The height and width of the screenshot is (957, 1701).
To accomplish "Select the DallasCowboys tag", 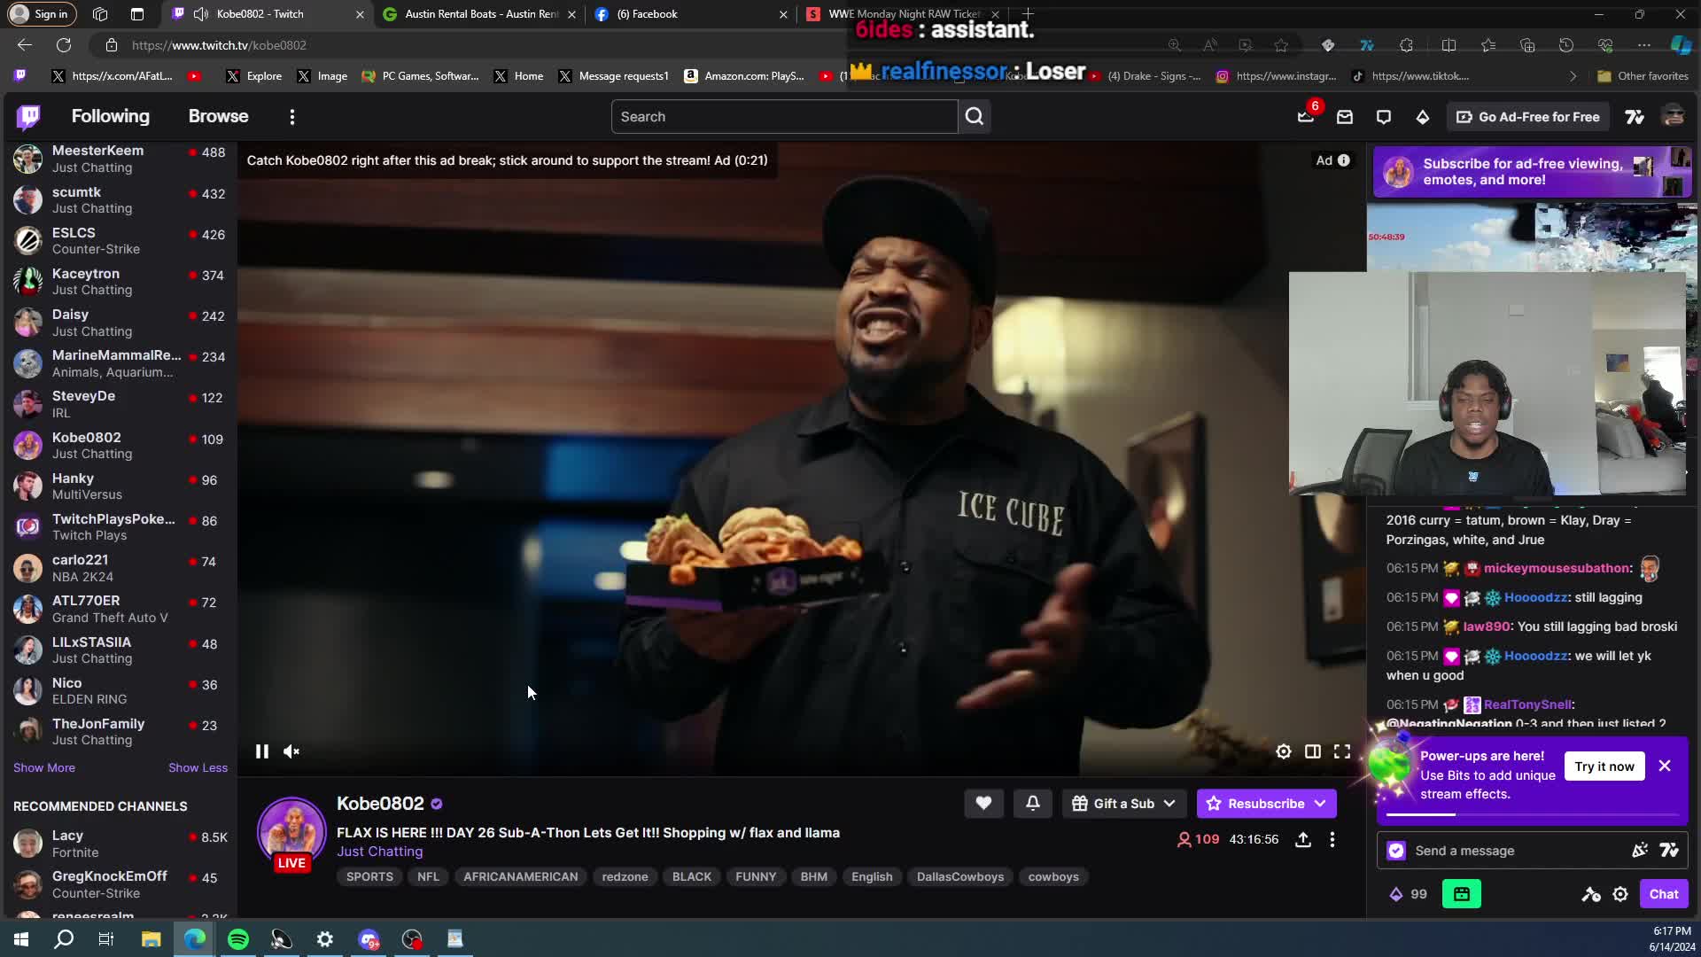I will [x=960, y=876].
